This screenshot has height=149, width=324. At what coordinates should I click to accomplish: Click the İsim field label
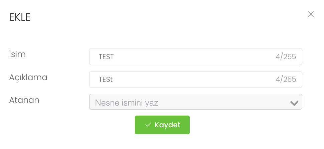(x=17, y=54)
